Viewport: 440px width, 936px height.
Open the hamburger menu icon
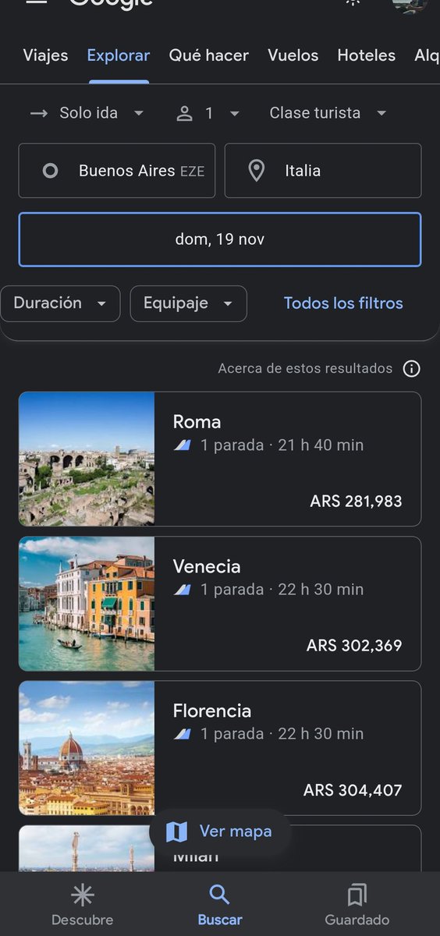tap(36, 2)
